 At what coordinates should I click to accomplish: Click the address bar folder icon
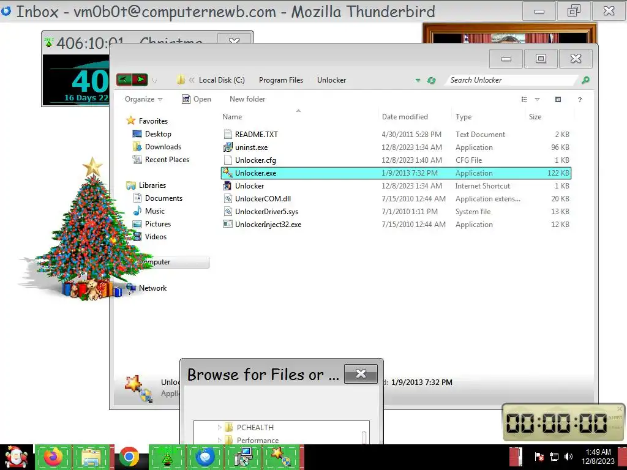(x=181, y=80)
